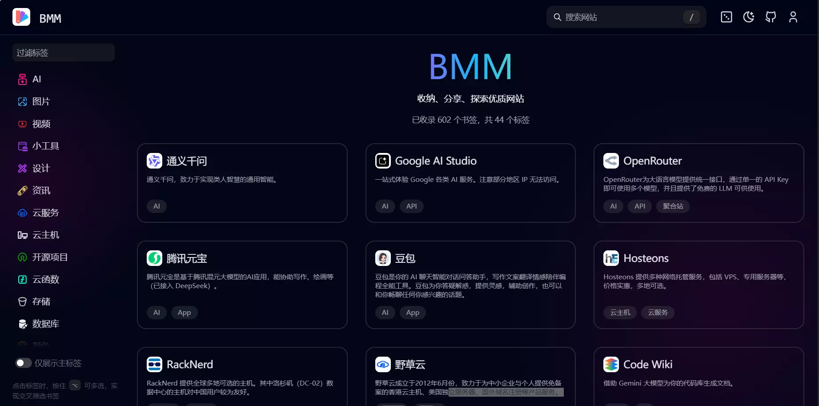Enable the 仅展示主标签 switch
Viewport: 819px width, 406px height.
click(24, 363)
